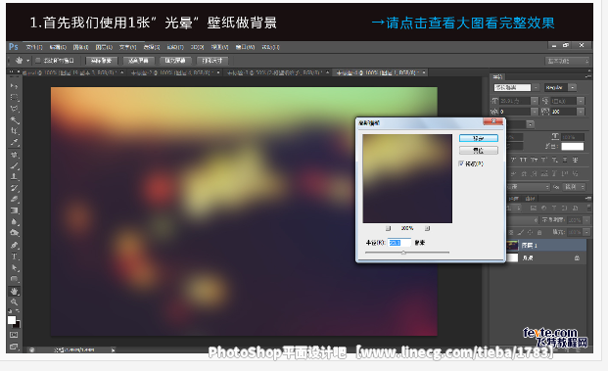Click the lock icon on background layer

pyautogui.click(x=577, y=257)
